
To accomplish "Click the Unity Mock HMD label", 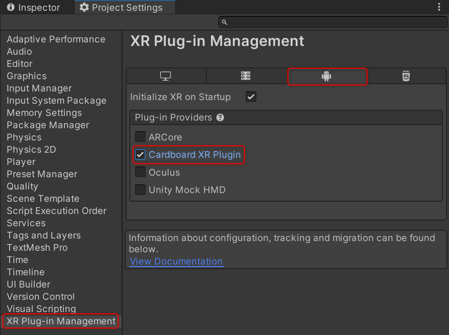I will point(187,190).
